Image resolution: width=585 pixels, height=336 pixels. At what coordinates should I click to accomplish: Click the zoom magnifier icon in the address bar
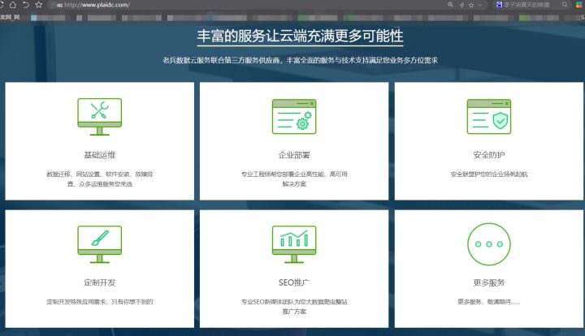(451, 5)
